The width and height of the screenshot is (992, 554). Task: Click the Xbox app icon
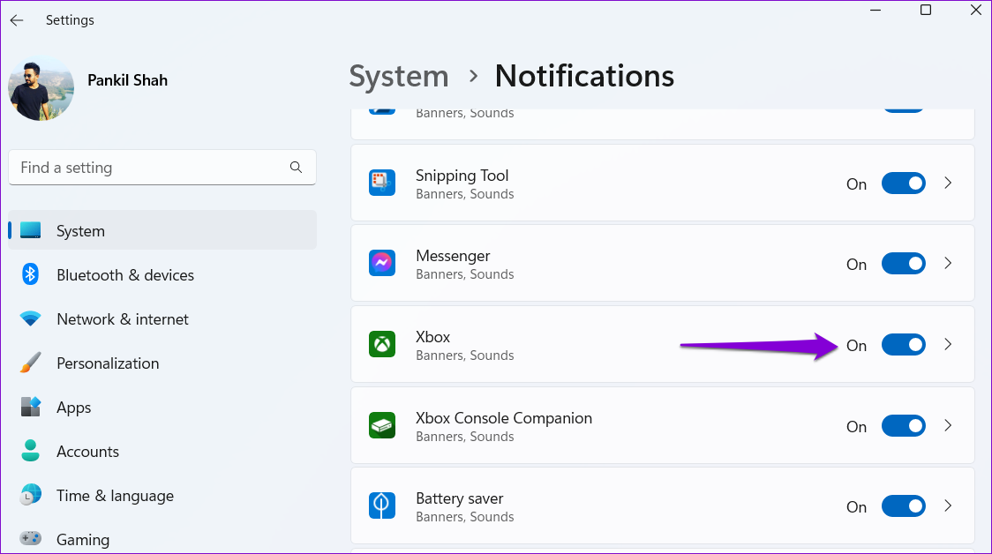[382, 344]
